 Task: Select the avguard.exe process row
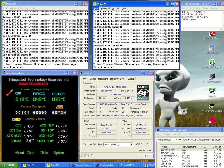click(x=191, y=158)
